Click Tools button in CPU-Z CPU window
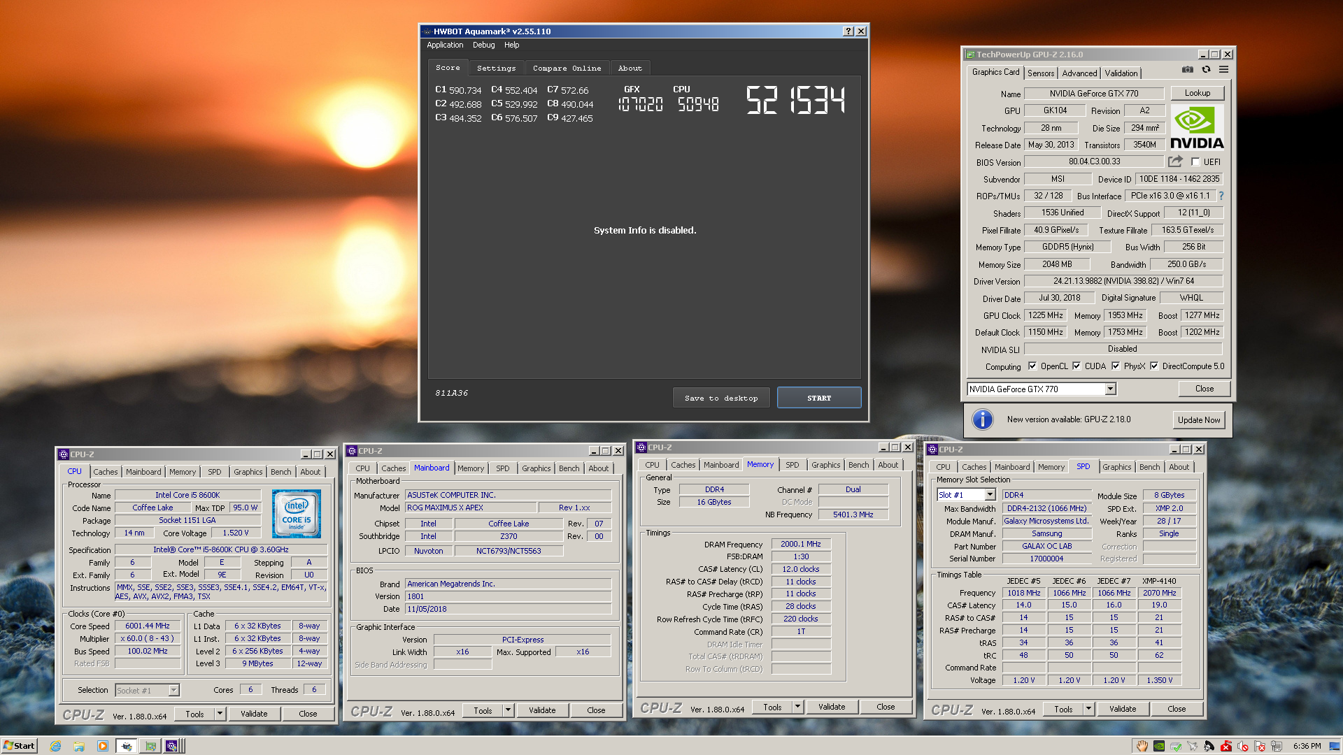Screen dimensions: 1343x755 tap(194, 714)
